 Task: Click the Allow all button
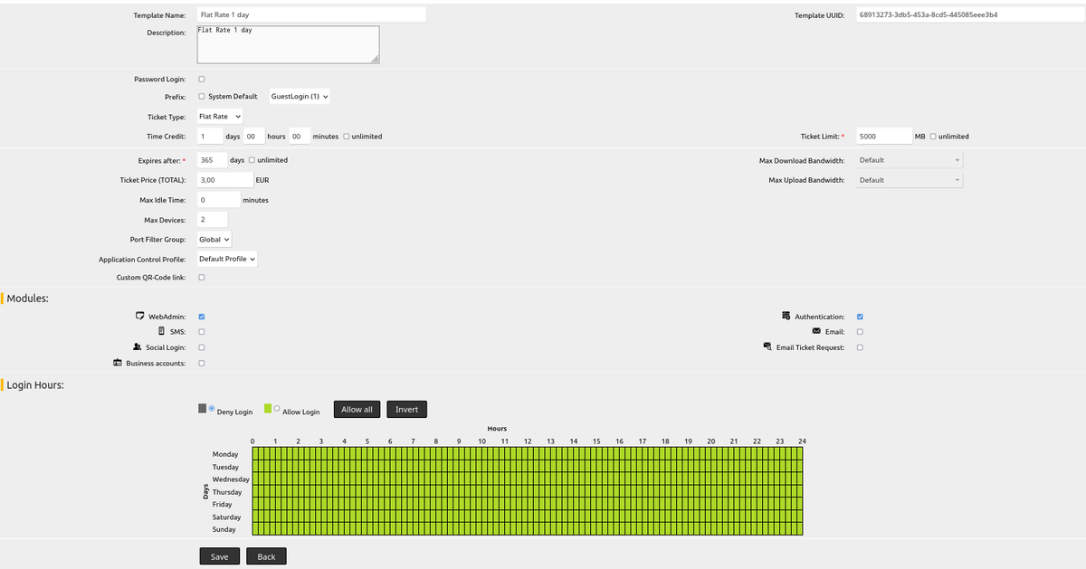click(357, 410)
